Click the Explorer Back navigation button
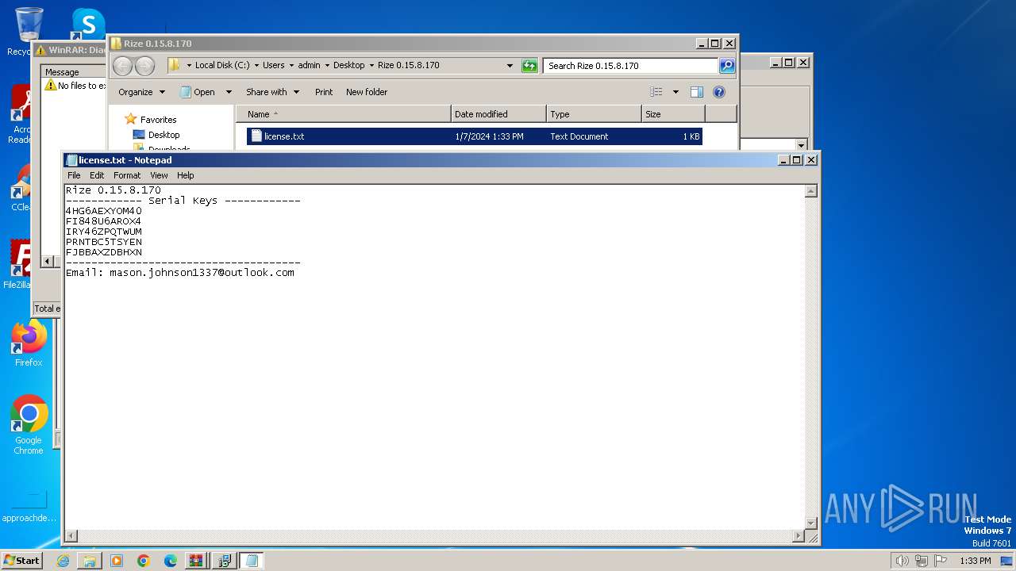 point(122,66)
